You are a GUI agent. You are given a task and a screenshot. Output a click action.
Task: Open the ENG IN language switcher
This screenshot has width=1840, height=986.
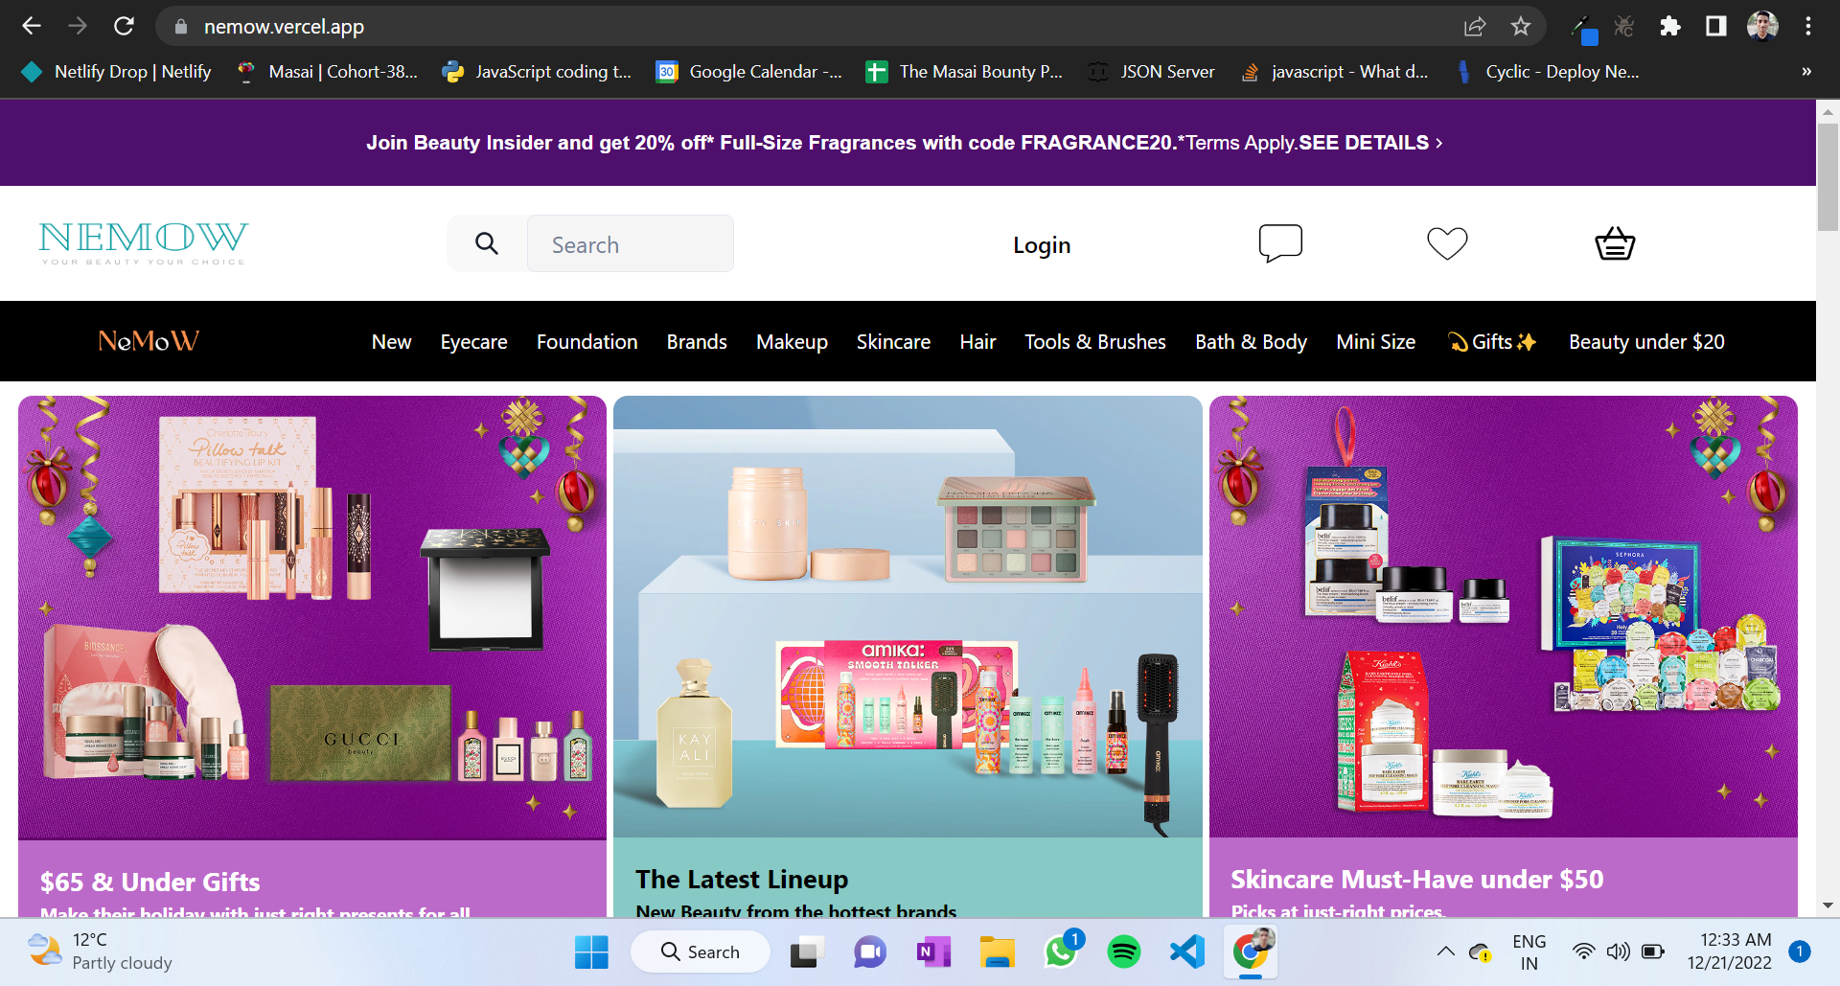[x=1529, y=952]
